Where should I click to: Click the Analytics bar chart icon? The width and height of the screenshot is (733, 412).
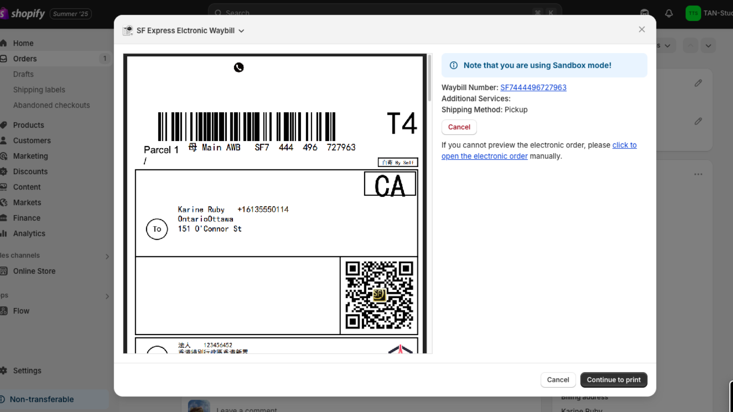pos(4,233)
